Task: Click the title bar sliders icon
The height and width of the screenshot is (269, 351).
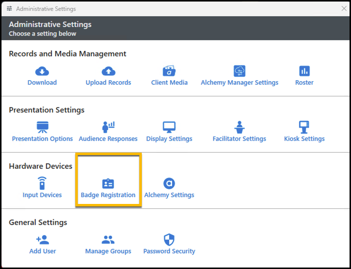Action: pos(9,8)
